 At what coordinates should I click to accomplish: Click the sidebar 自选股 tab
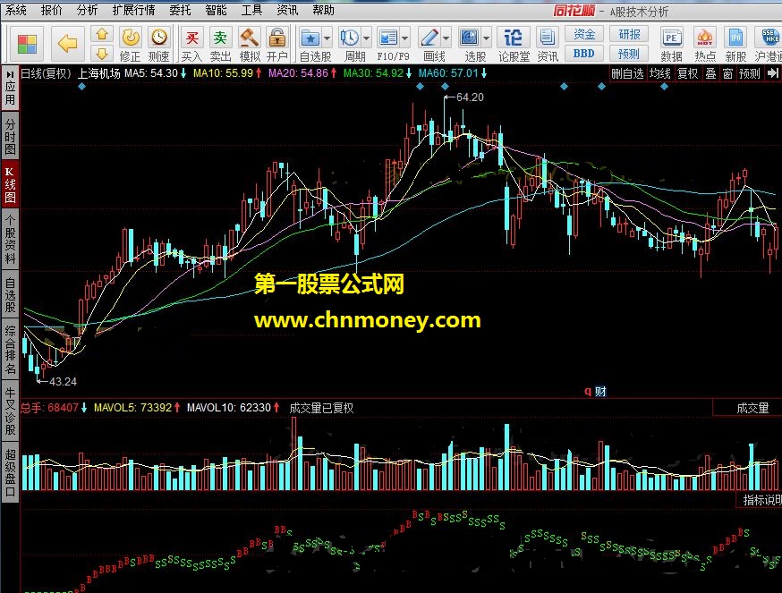10,295
